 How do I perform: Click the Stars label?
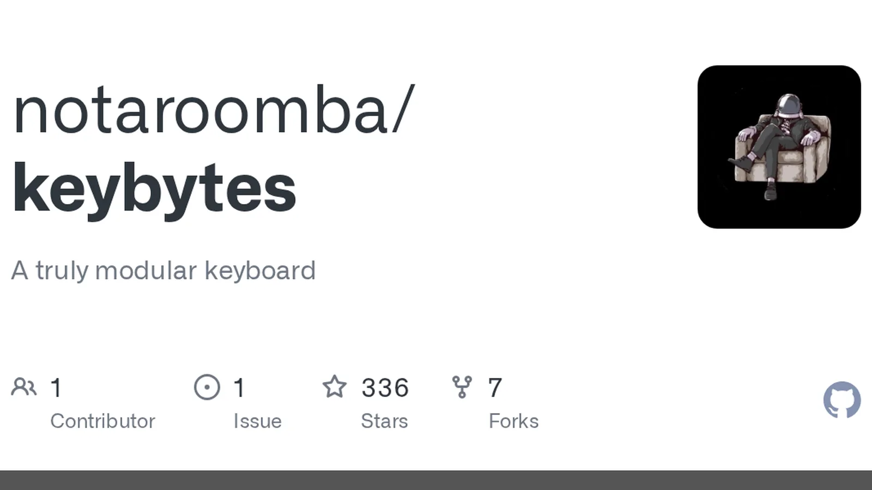(384, 421)
